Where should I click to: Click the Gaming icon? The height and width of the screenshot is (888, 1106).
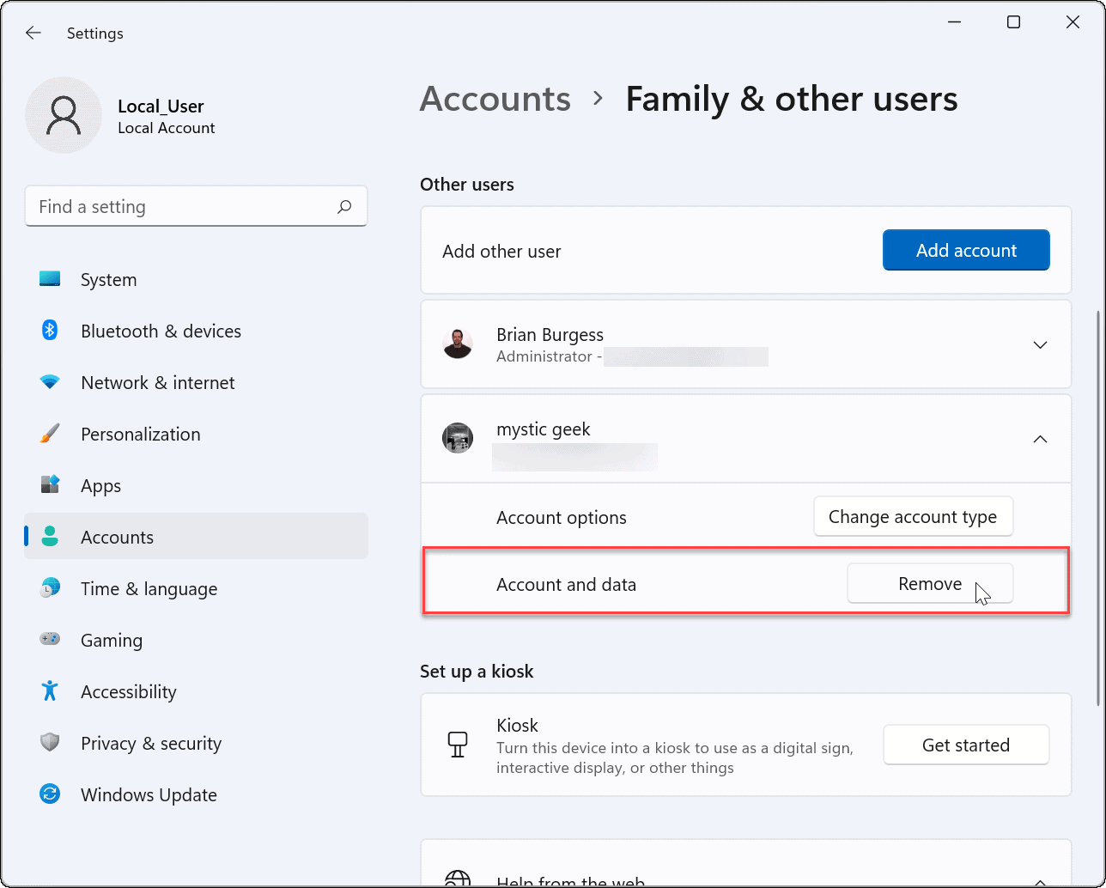pyautogui.click(x=50, y=640)
